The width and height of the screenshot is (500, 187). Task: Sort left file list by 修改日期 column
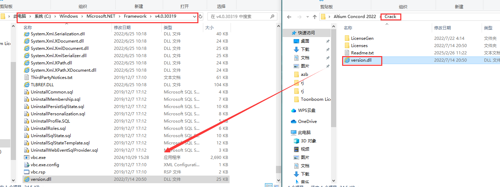pyautogui.click(x=122, y=27)
